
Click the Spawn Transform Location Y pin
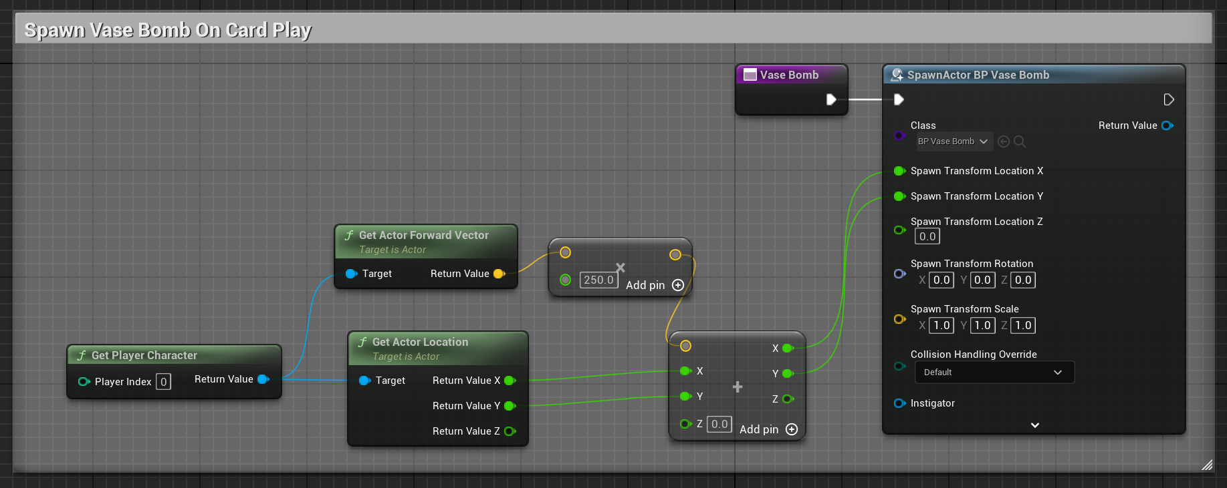[899, 196]
